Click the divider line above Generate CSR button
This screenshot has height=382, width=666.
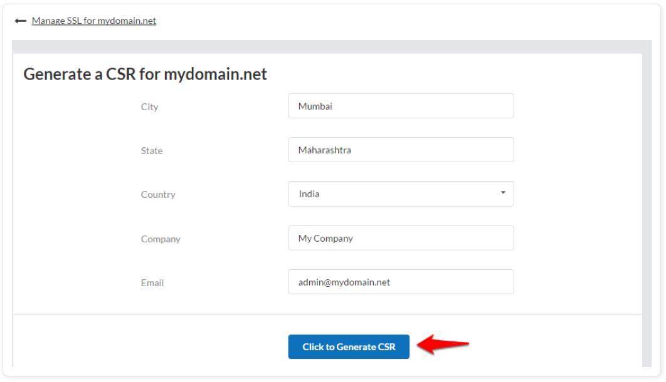point(327,315)
